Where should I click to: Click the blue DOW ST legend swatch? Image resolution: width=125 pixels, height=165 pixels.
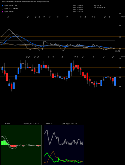point(2,5)
